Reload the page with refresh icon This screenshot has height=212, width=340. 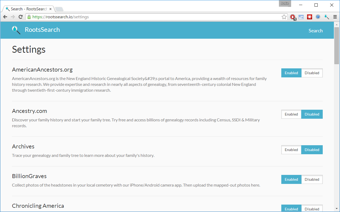click(x=20, y=17)
